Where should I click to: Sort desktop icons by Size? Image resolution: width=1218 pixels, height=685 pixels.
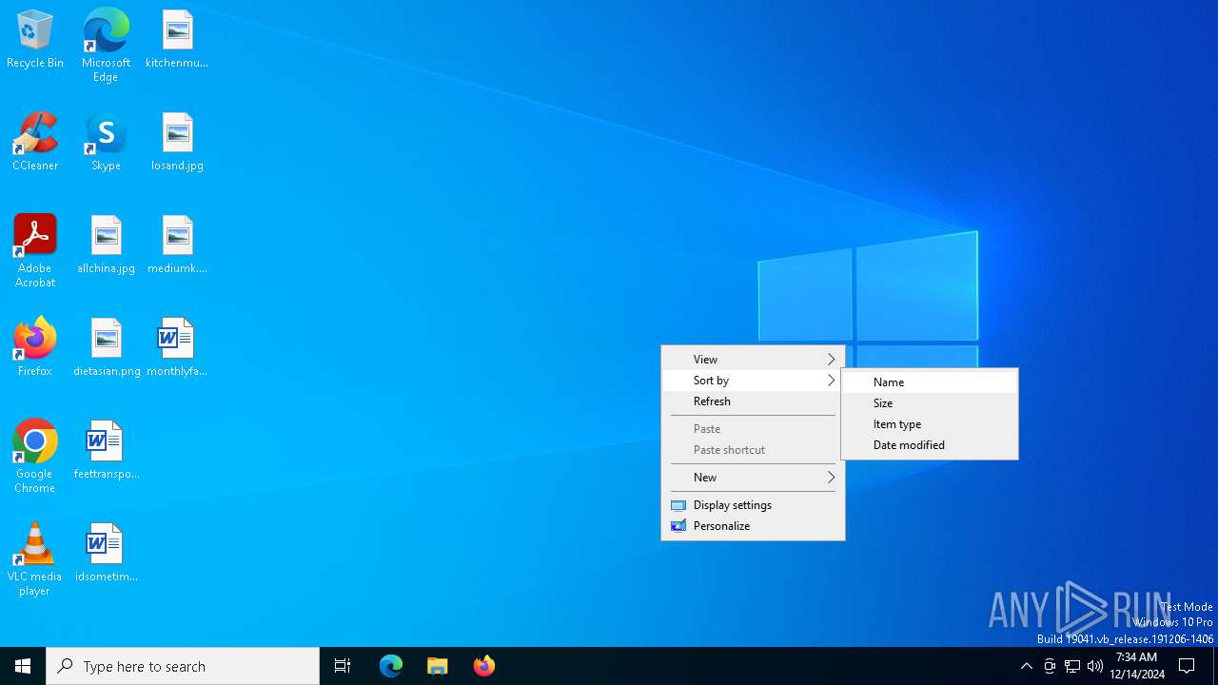(x=930, y=402)
